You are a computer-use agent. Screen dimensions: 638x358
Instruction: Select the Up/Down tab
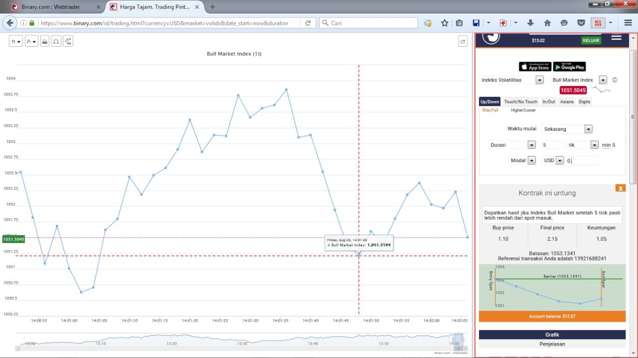[x=489, y=101]
